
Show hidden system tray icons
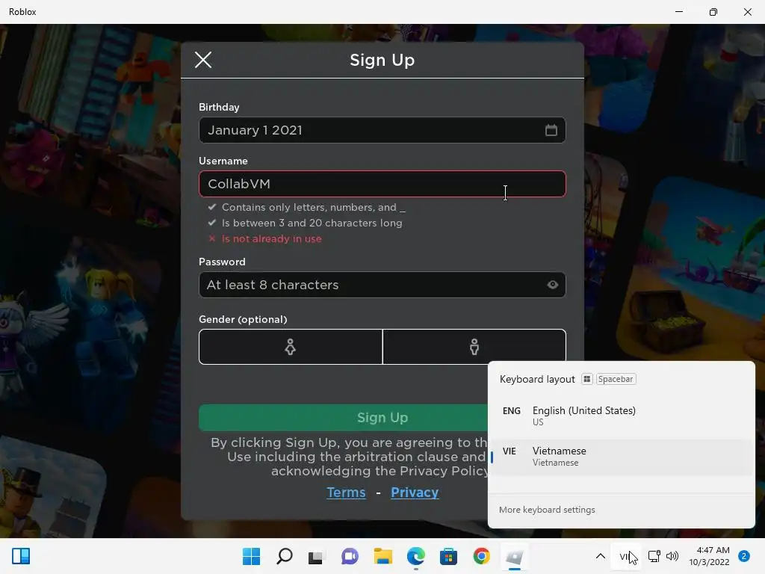click(601, 556)
